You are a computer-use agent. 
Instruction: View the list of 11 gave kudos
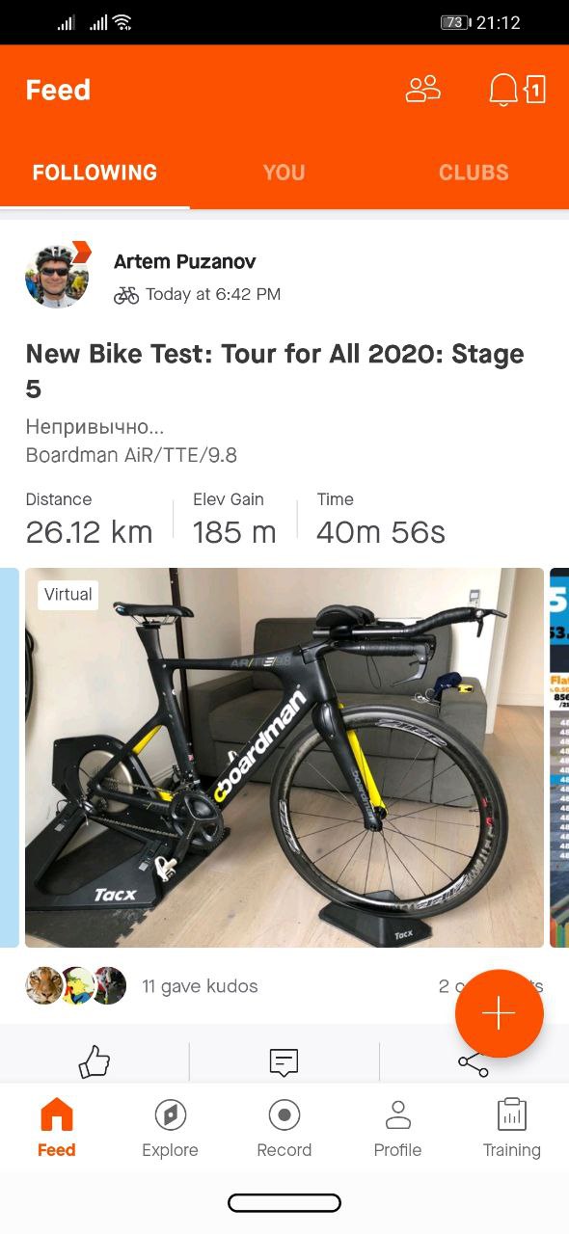(200, 986)
